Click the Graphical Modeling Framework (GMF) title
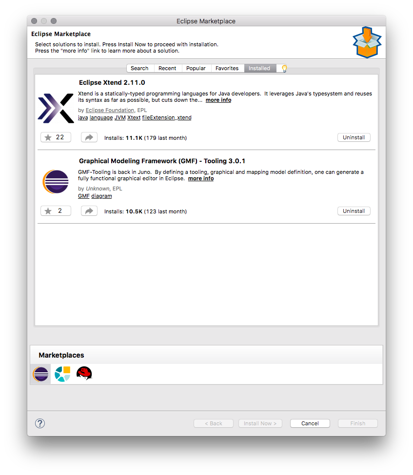The width and height of the screenshot is (413, 475). coord(162,161)
